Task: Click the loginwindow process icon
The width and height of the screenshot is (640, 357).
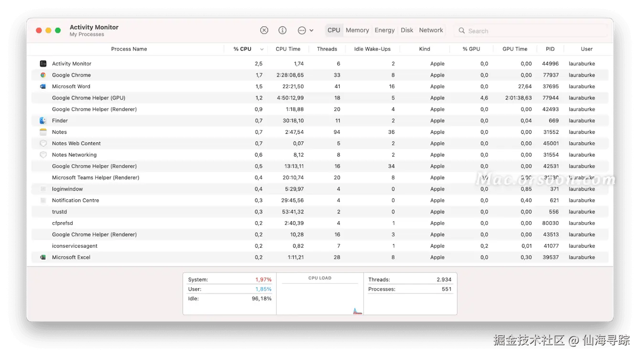Action: click(x=43, y=189)
